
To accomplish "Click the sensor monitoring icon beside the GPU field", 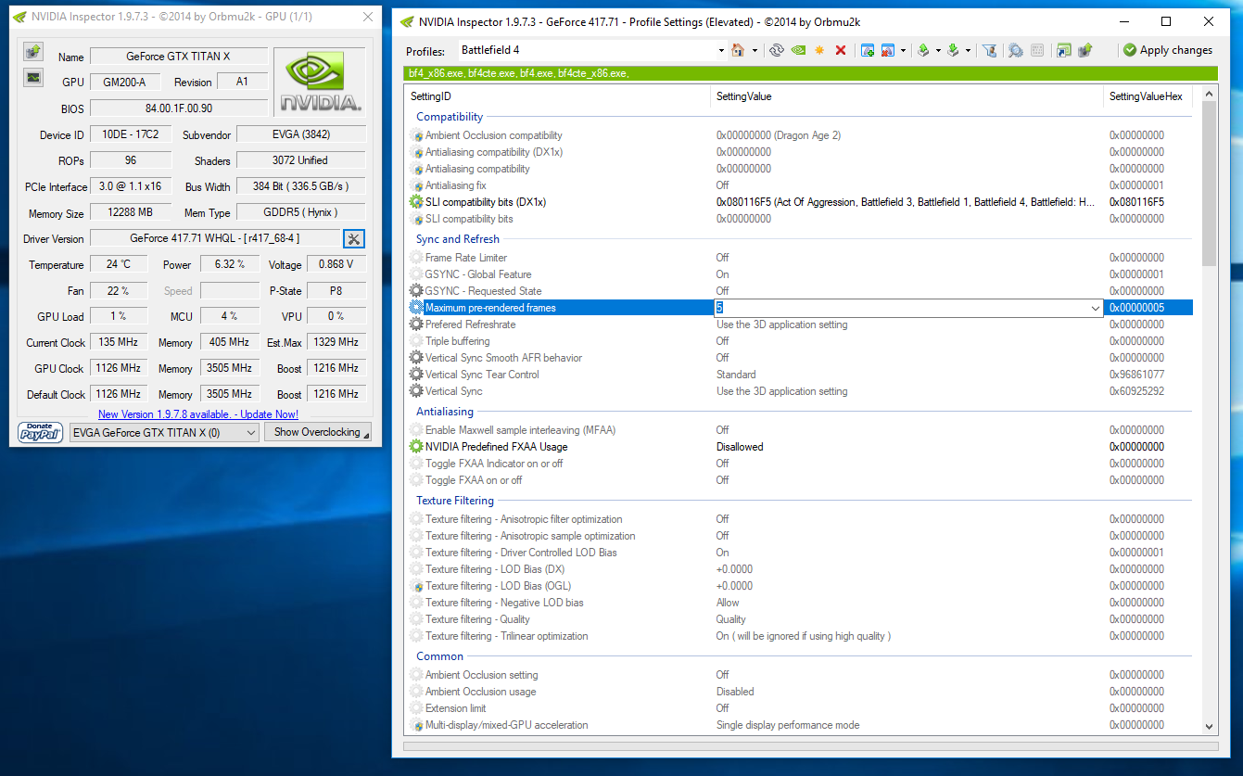I will click(x=33, y=77).
